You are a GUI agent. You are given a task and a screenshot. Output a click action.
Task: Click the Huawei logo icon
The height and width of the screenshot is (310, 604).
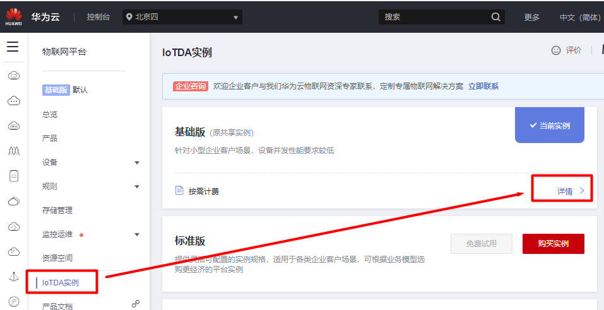pos(13,17)
